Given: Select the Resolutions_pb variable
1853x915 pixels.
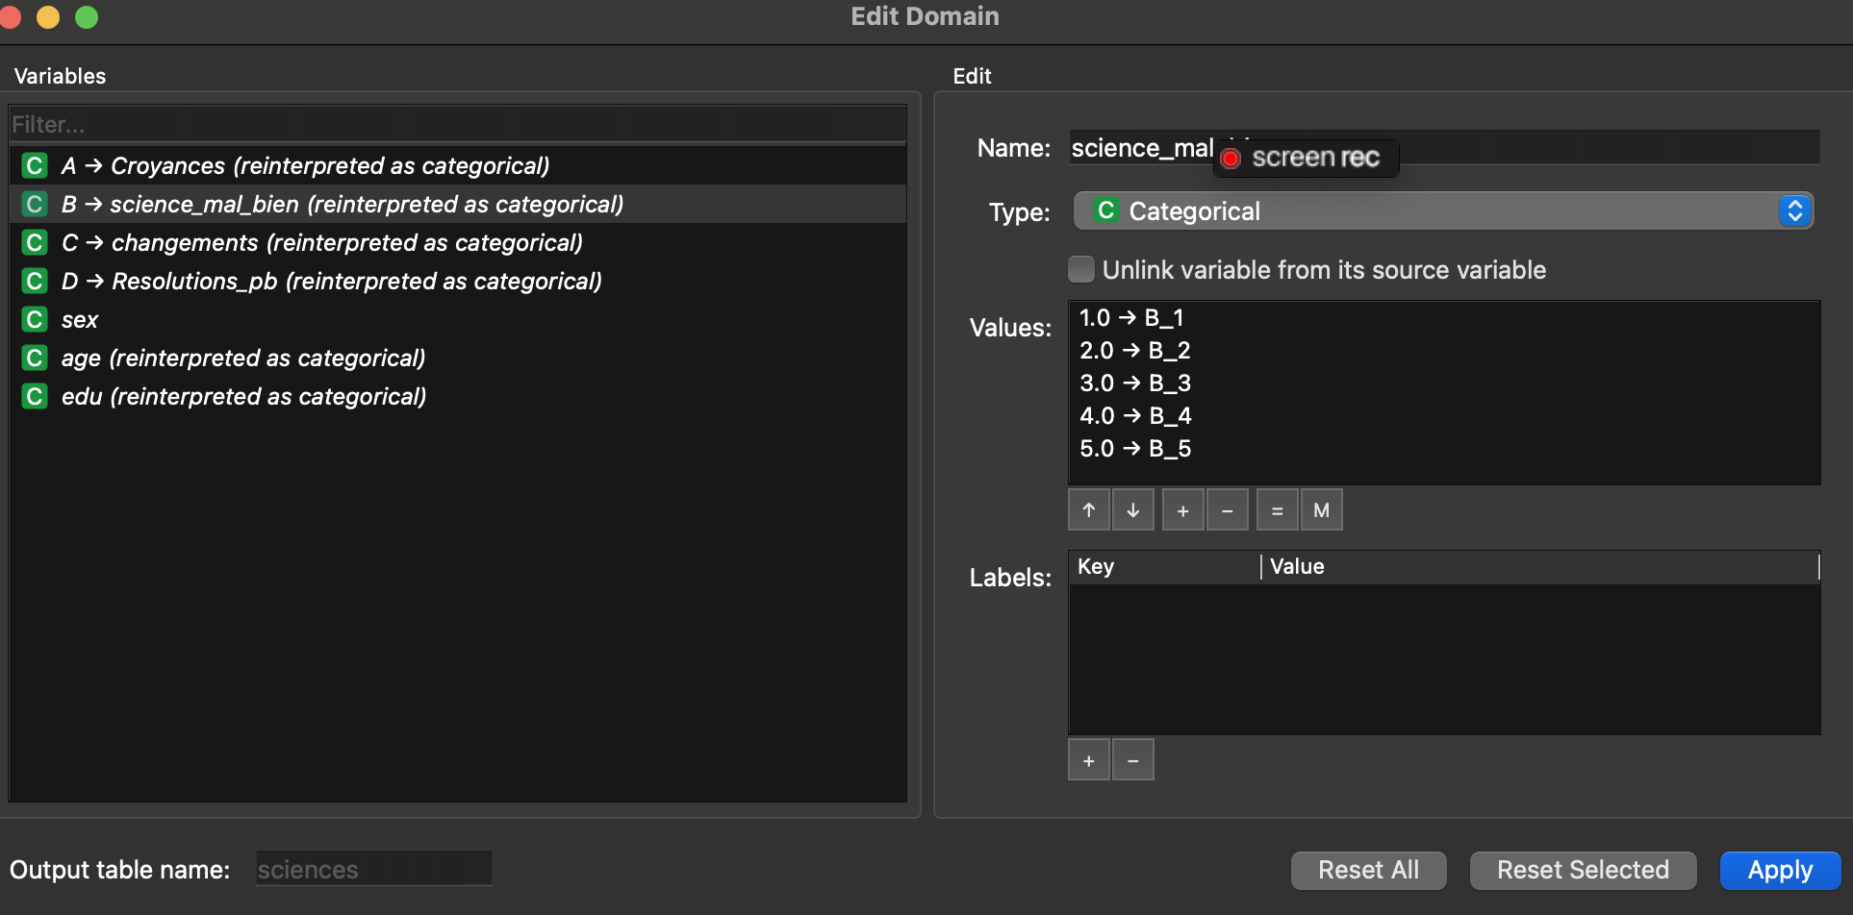Looking at the screenshot, I should (x=356, y=282).
